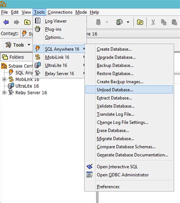Click the Interactive SQL icon in submenu

90,167
